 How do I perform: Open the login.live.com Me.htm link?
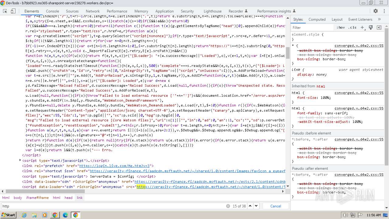click(x=115, y=166)
